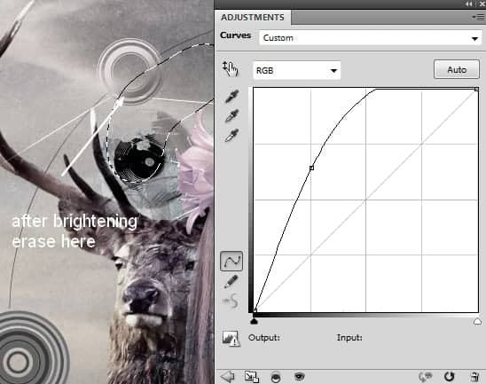Pick the white point eyedropper
The image size is (486, 384).
[x=231, y=136]
